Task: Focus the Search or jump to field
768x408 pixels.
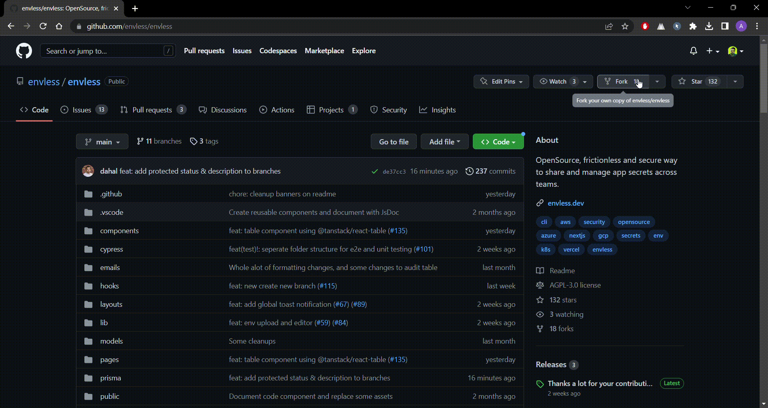Action: pyautogui.click(x=108, y=51)
